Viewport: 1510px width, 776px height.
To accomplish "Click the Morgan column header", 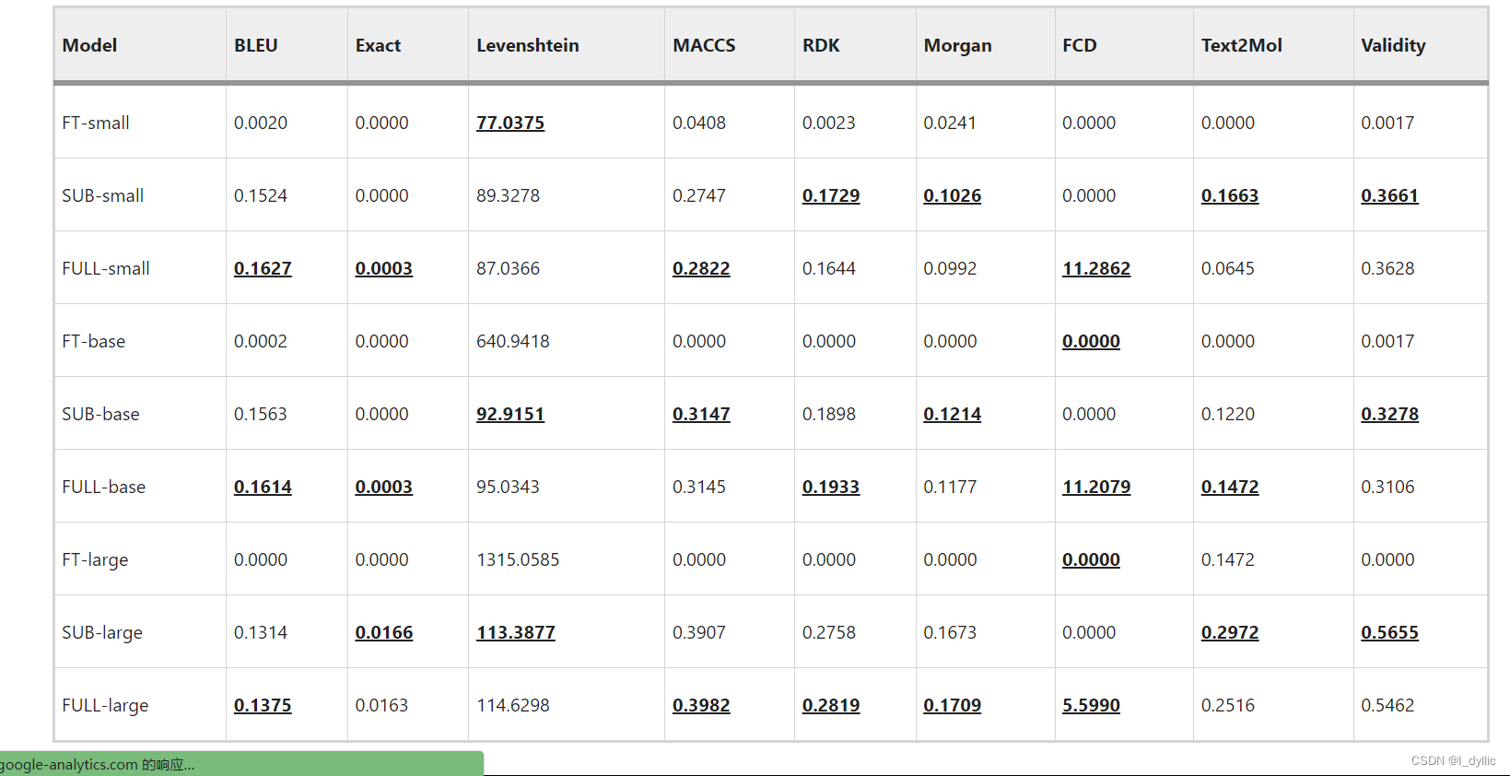I will pos(958,45).
